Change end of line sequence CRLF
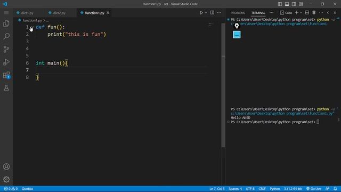This screenshot has height=192, width=341. [x=262, y=189]
